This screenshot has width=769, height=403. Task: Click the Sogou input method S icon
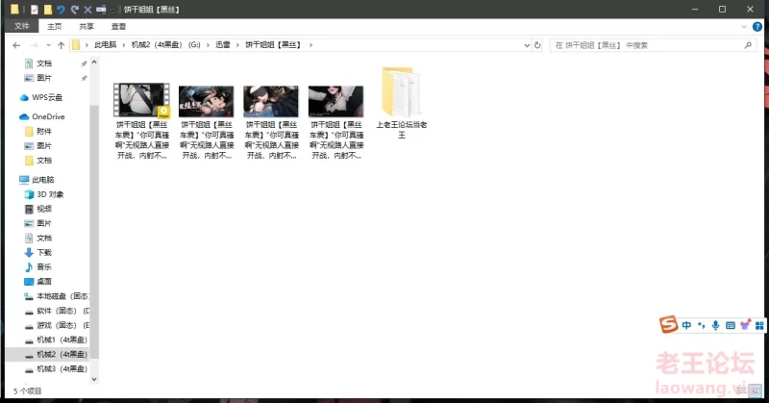pyautogui.click(x=668, y=325)
